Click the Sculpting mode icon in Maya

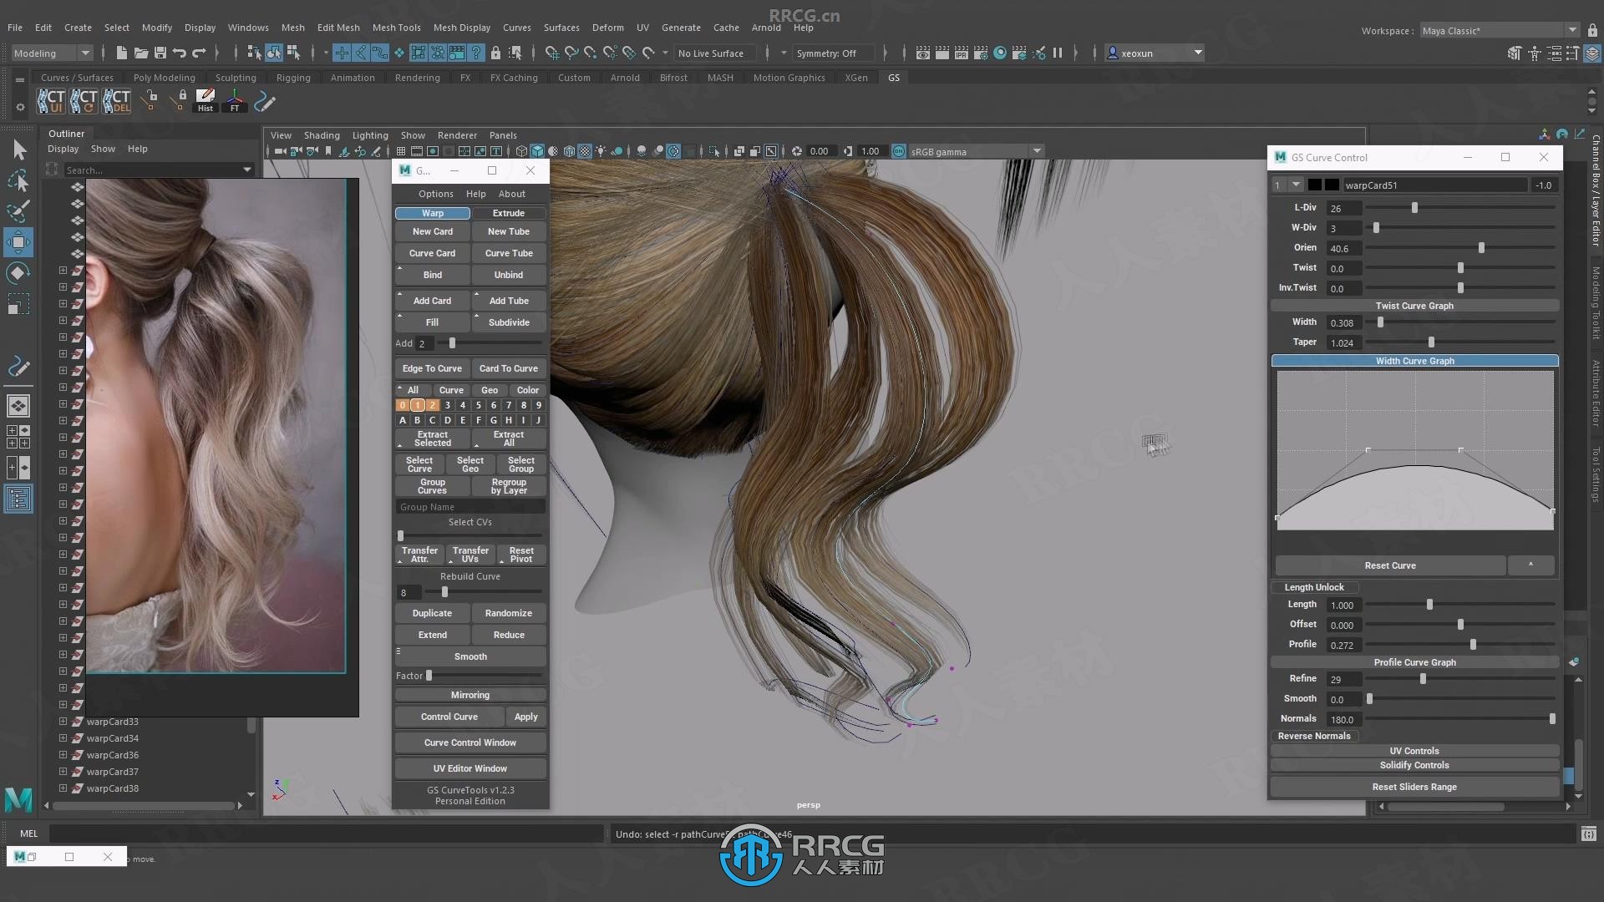235,77
